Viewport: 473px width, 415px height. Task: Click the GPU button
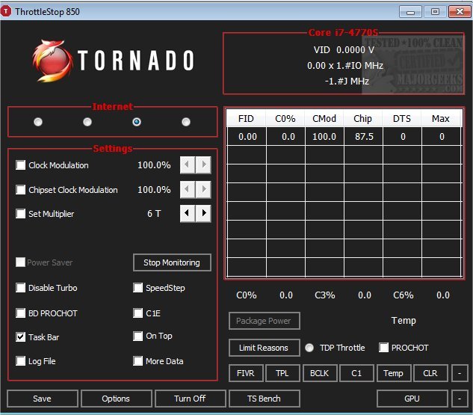pyautogui.click(x=412, y=399)
